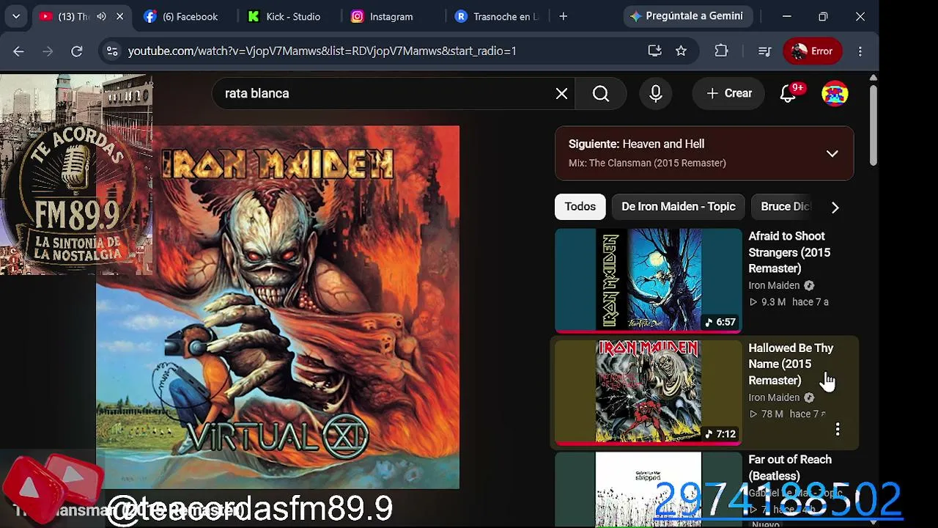This screenshot has height=528, width=938.
Task: Click the Crear button
Action: pos(728,93)
